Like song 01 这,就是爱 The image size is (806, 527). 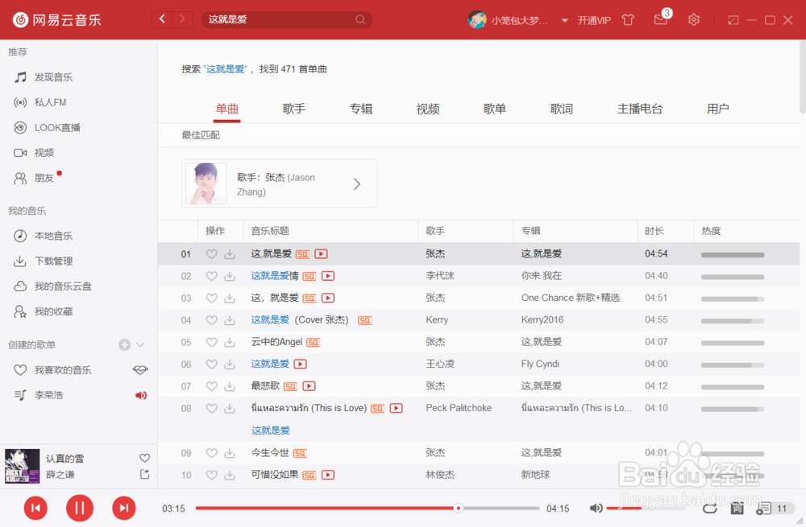[x=211, y=254]
